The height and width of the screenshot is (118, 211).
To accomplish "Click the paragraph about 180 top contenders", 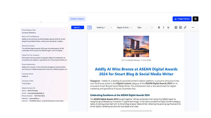I will (x=136, y=103).
